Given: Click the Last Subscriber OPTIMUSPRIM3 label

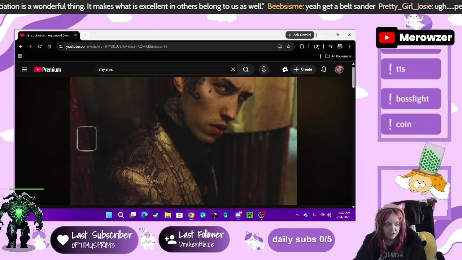Looking at the screenshot, I should coord(94,240).
